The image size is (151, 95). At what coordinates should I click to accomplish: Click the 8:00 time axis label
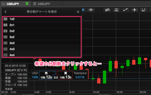click(x=72, y=92)
